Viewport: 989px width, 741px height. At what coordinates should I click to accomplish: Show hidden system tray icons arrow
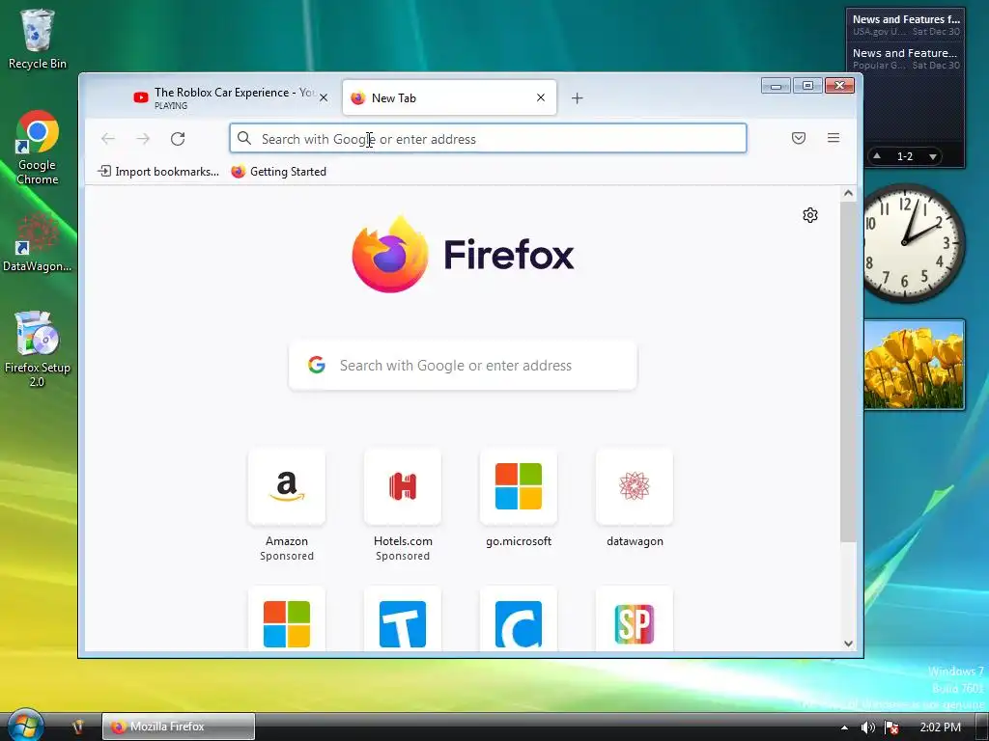[844, 727]
